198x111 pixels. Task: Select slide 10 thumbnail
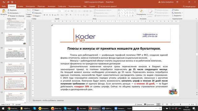pos(15,53)
